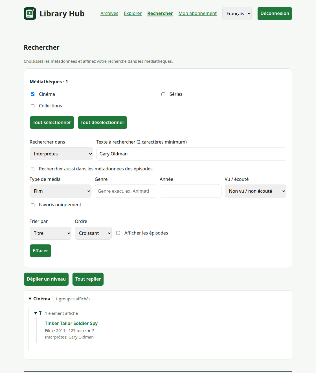Go to the Explorer page
The width and height of the screenshot is (316, 373).
133,13
